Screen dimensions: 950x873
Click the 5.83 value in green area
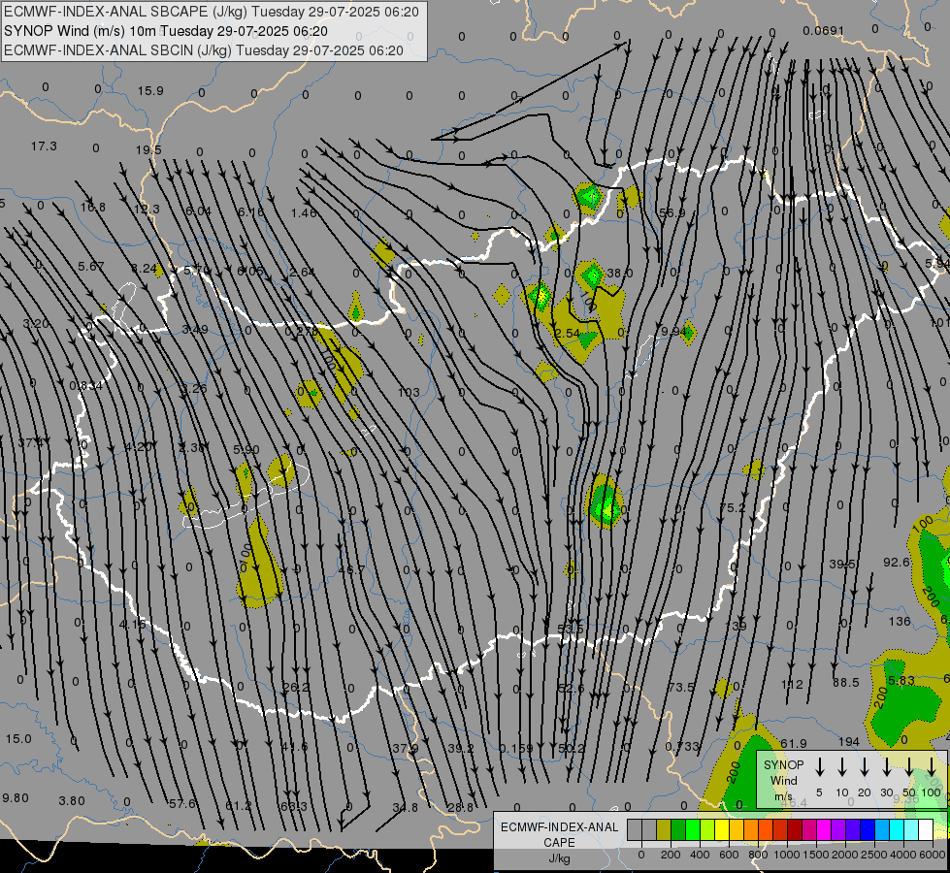point(901,681)
